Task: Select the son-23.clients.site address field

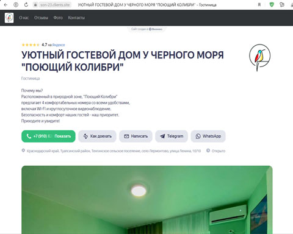Action: (x=54, y=5)
